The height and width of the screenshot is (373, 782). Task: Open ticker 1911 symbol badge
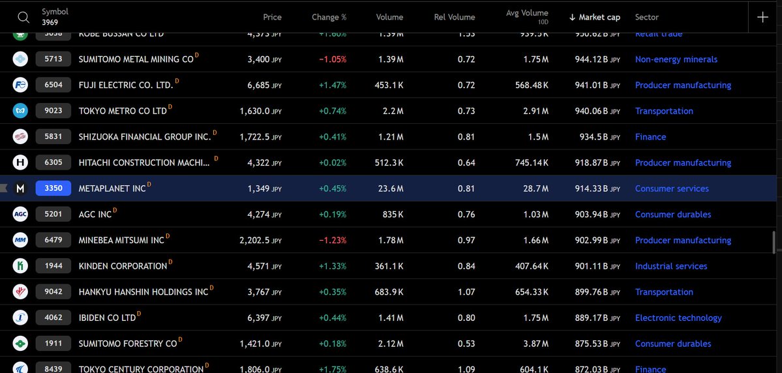tap(53, 344)
